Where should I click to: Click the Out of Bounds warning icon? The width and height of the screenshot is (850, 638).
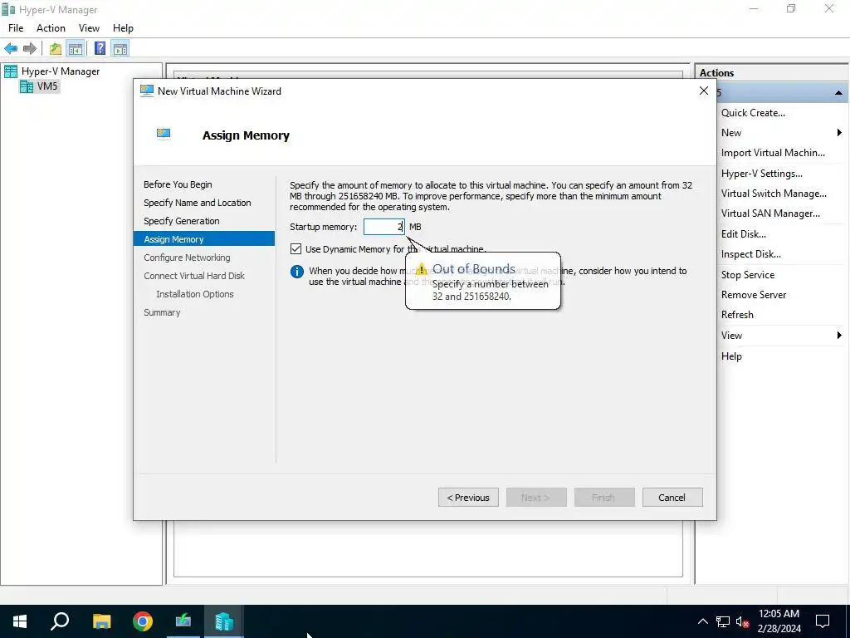(x=421, y=270)
